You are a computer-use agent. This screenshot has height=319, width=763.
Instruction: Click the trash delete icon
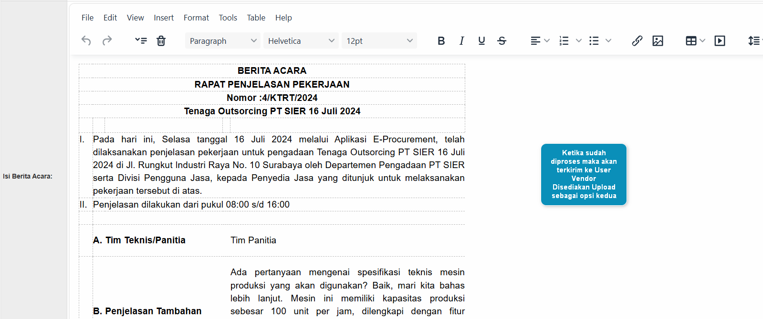click(161, 41)
